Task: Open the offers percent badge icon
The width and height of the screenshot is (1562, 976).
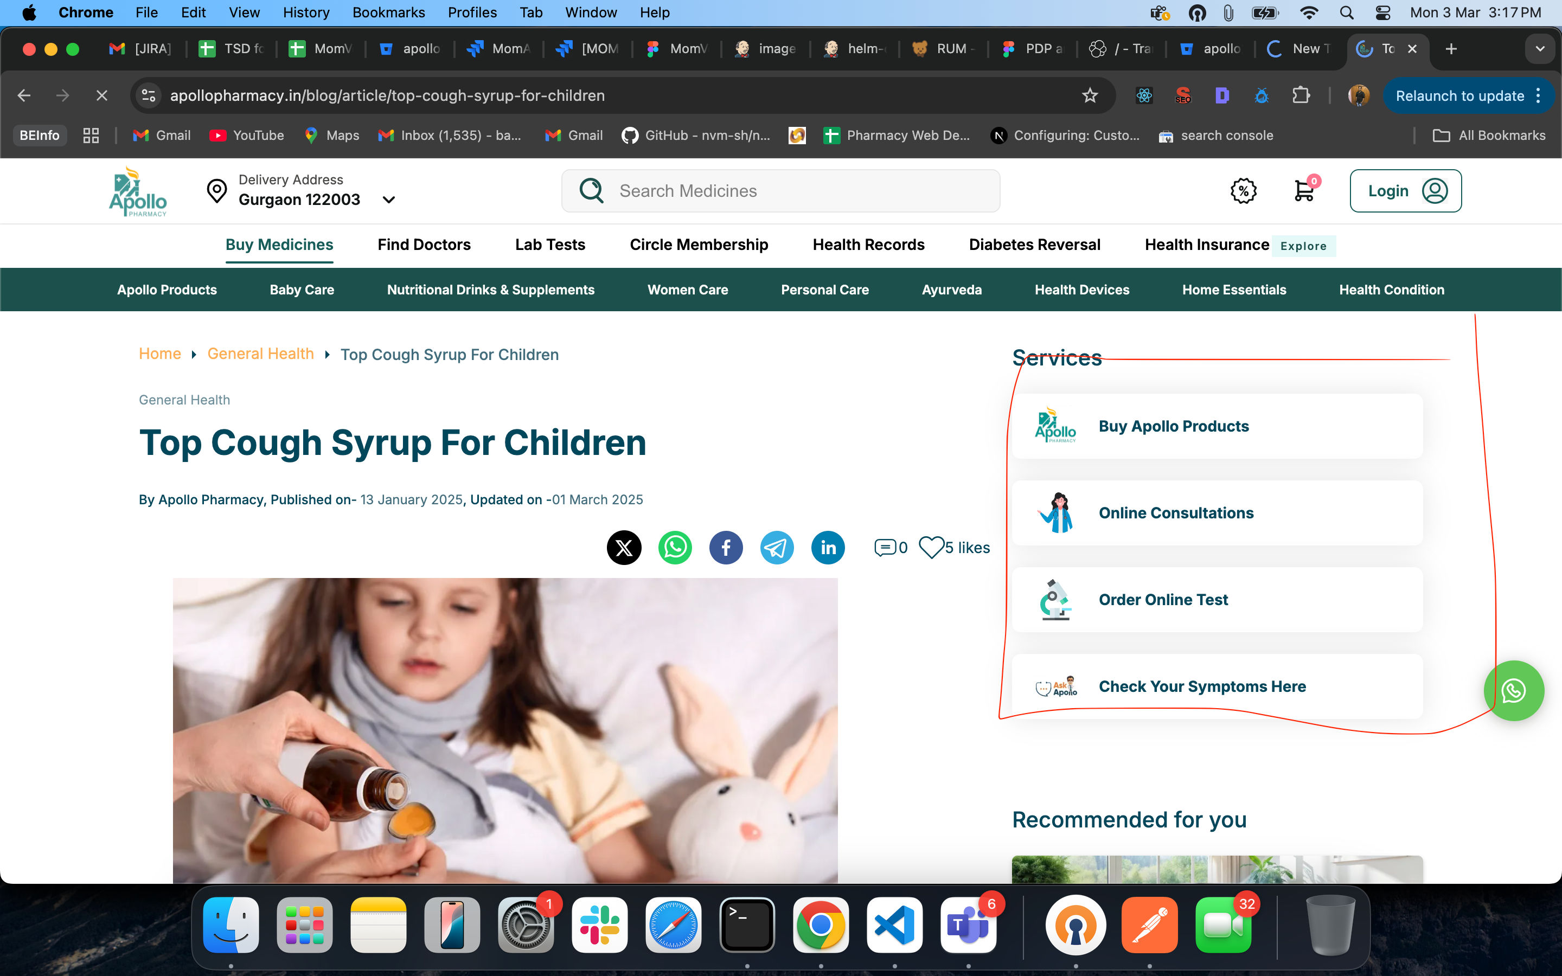Action: (x=1243, y=190)
